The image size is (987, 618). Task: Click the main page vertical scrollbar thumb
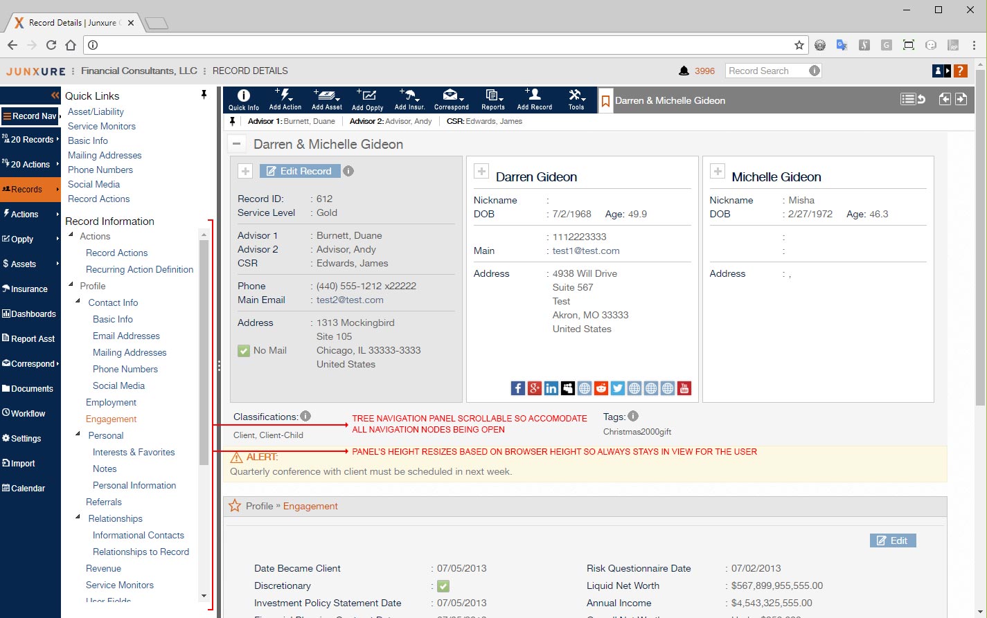point(980,237)
